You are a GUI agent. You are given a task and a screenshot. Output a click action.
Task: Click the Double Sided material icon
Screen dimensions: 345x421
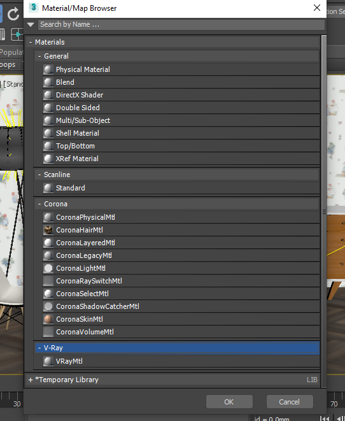click(48, 108)
